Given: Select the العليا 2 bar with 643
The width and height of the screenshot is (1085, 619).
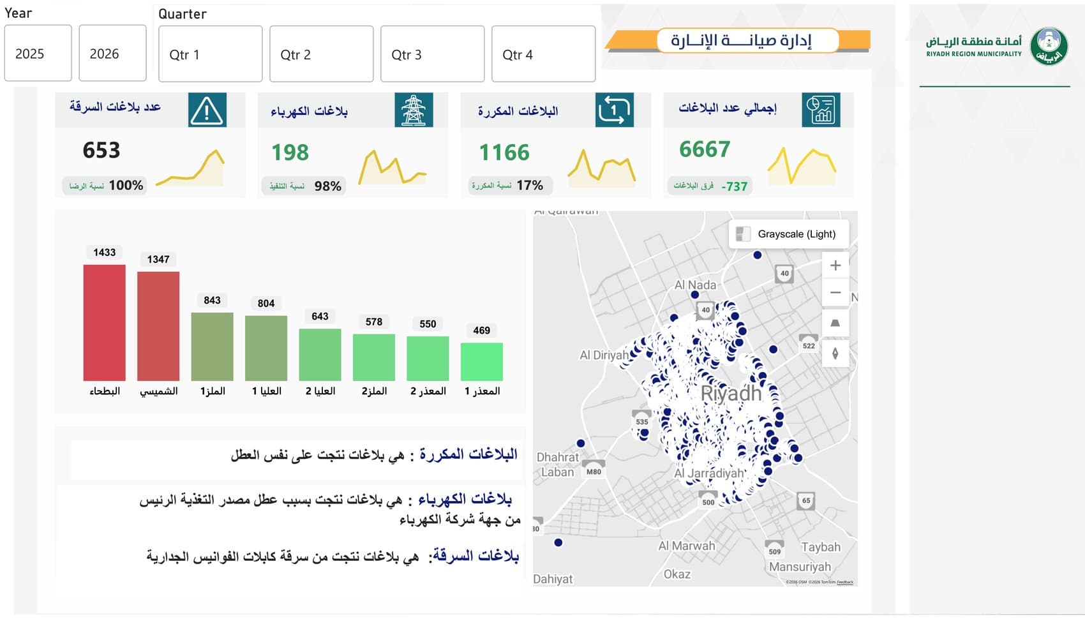Looking at the screenshot, I should coord(320,355).
